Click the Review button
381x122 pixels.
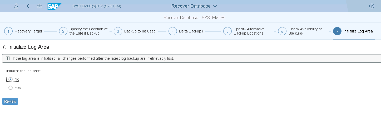pos(10,101)
